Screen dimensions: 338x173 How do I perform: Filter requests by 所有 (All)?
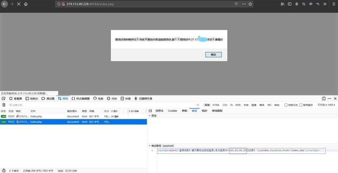207,105
